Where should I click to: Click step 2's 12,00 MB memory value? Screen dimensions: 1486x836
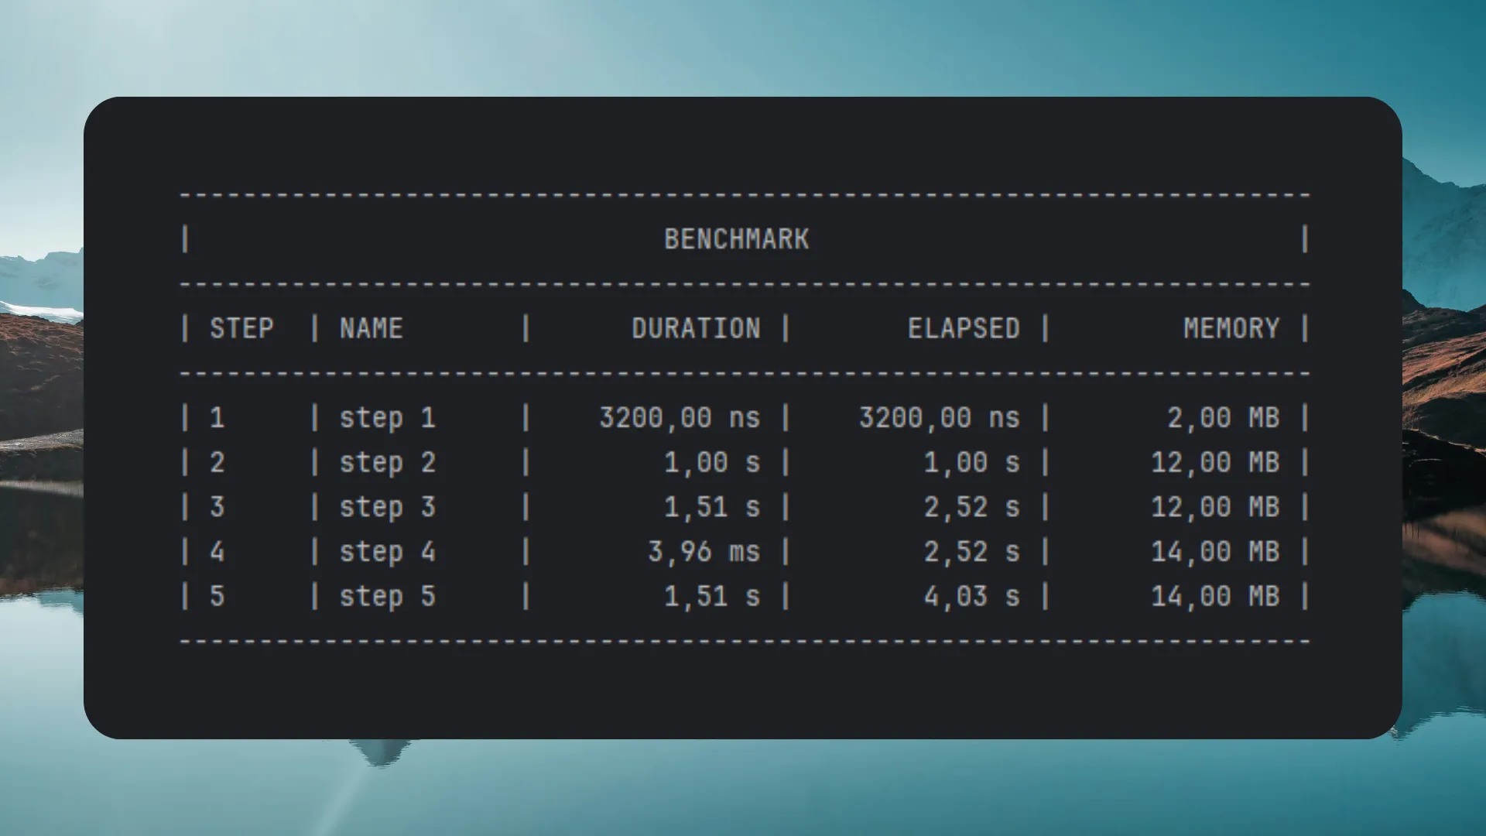click(1215, 463)
